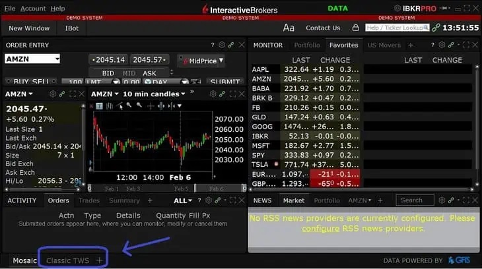Select TSLA row in Favorites
482x269 pixels.
pos(305,165)
